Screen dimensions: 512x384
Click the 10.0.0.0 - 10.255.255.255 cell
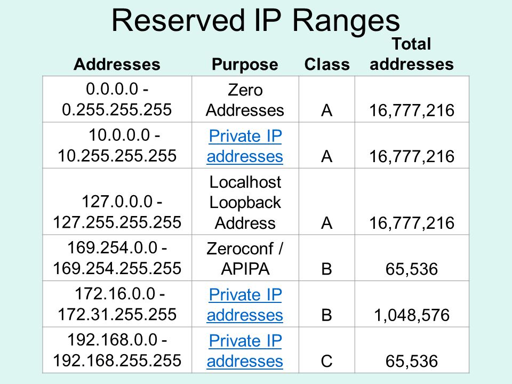[117, 145]
